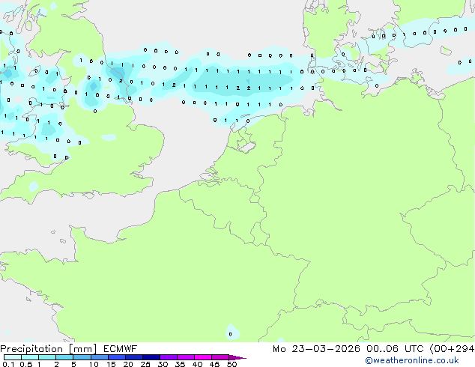Click the '20' legend scale label
Screen dimensions: 475x367
point(128,364)
